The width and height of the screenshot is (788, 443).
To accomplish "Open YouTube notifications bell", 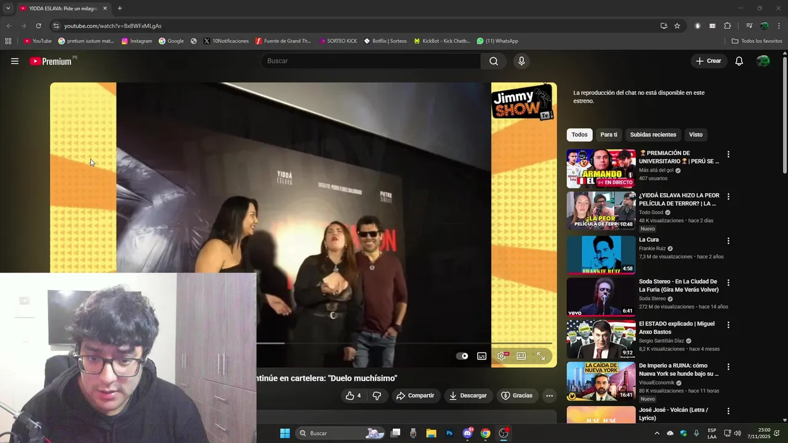I will (x=739, y=61).
